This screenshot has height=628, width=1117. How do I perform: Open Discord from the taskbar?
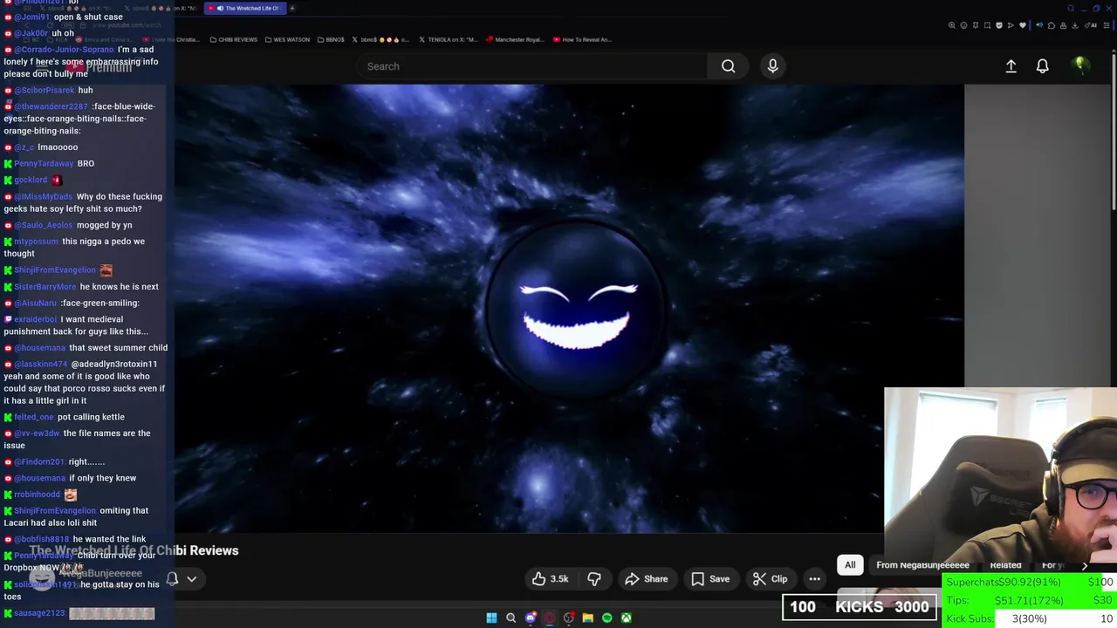[x=531, y=618]
